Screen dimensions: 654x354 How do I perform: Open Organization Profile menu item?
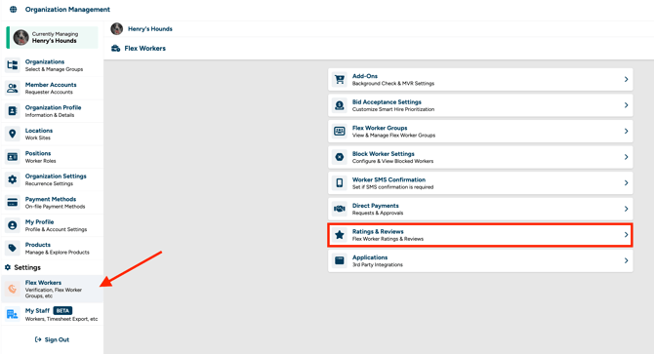coord(52,111)
